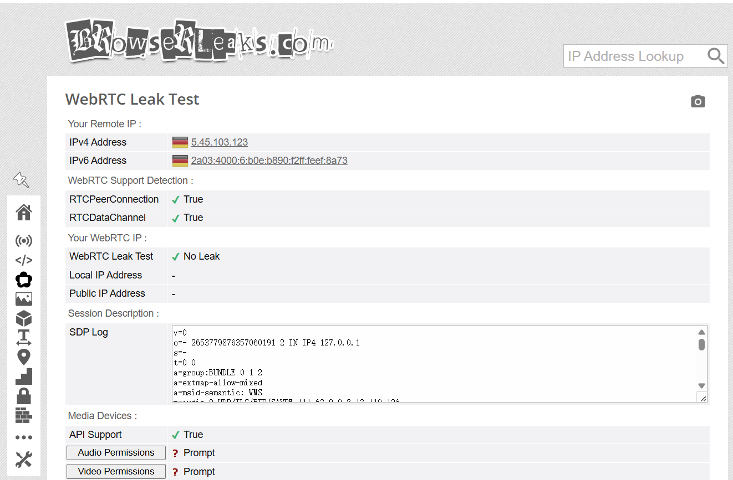Click the "No Leak" result text
This screenshot has height=480, width=733.
[202, 256]
